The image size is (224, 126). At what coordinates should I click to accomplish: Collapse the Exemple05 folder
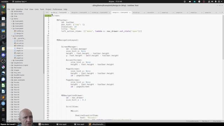click(12, 36)
